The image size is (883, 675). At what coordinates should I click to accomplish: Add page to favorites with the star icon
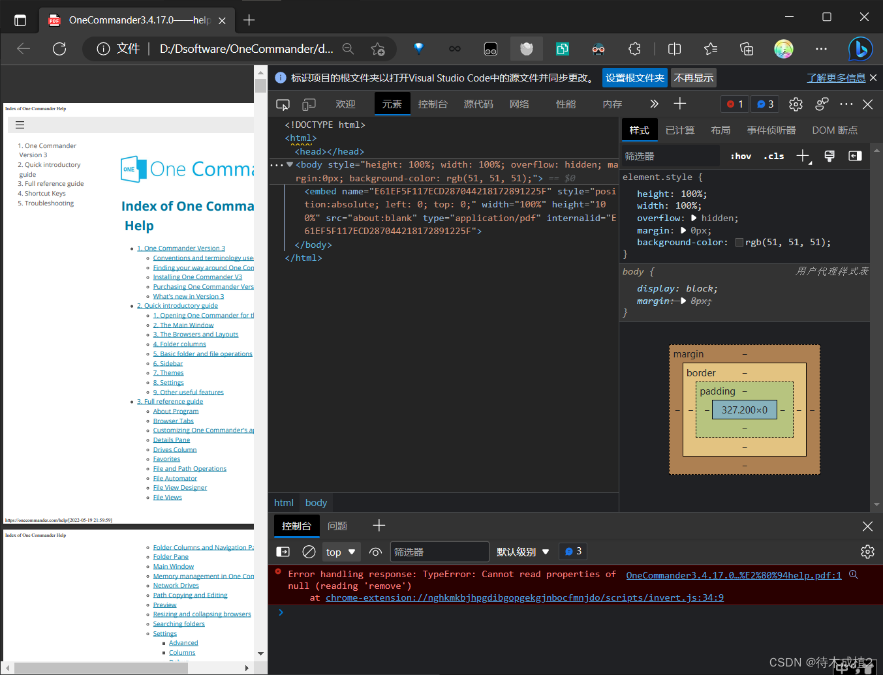click(378, 49)
